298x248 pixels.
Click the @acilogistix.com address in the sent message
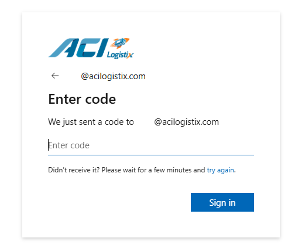pyautogui.click(x=186, y=122)
